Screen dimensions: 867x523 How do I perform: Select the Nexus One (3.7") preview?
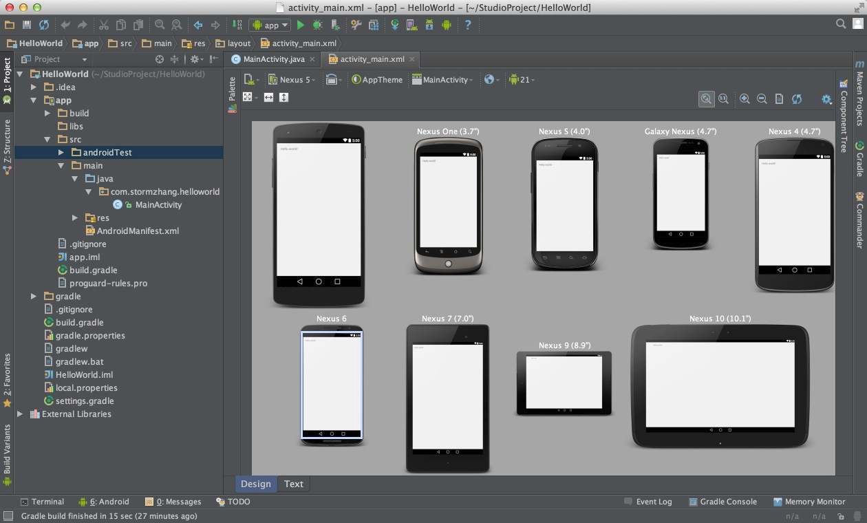448,206
